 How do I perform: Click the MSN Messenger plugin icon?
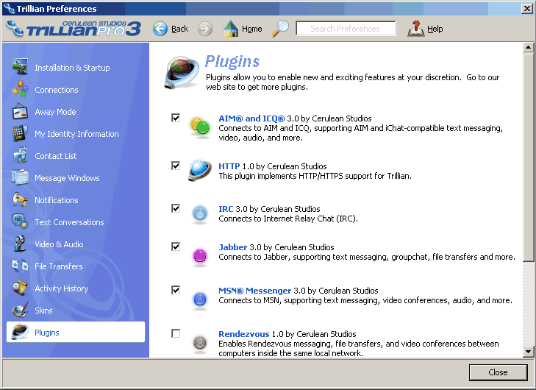pyautogui.click(x=199, y=299)
